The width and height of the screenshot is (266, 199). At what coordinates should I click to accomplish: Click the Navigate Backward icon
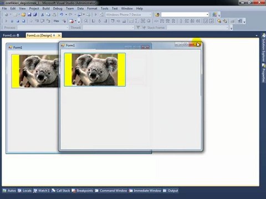click(80, 14)
